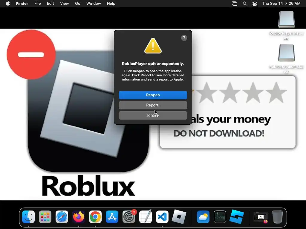Open the Trash from the Dock
Screen dimensions: 306x229
click(278, 217)
